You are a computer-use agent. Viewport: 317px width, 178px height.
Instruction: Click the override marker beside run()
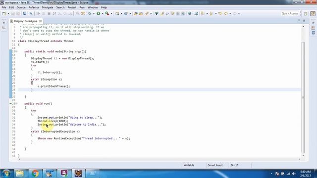tap(10, 103)
